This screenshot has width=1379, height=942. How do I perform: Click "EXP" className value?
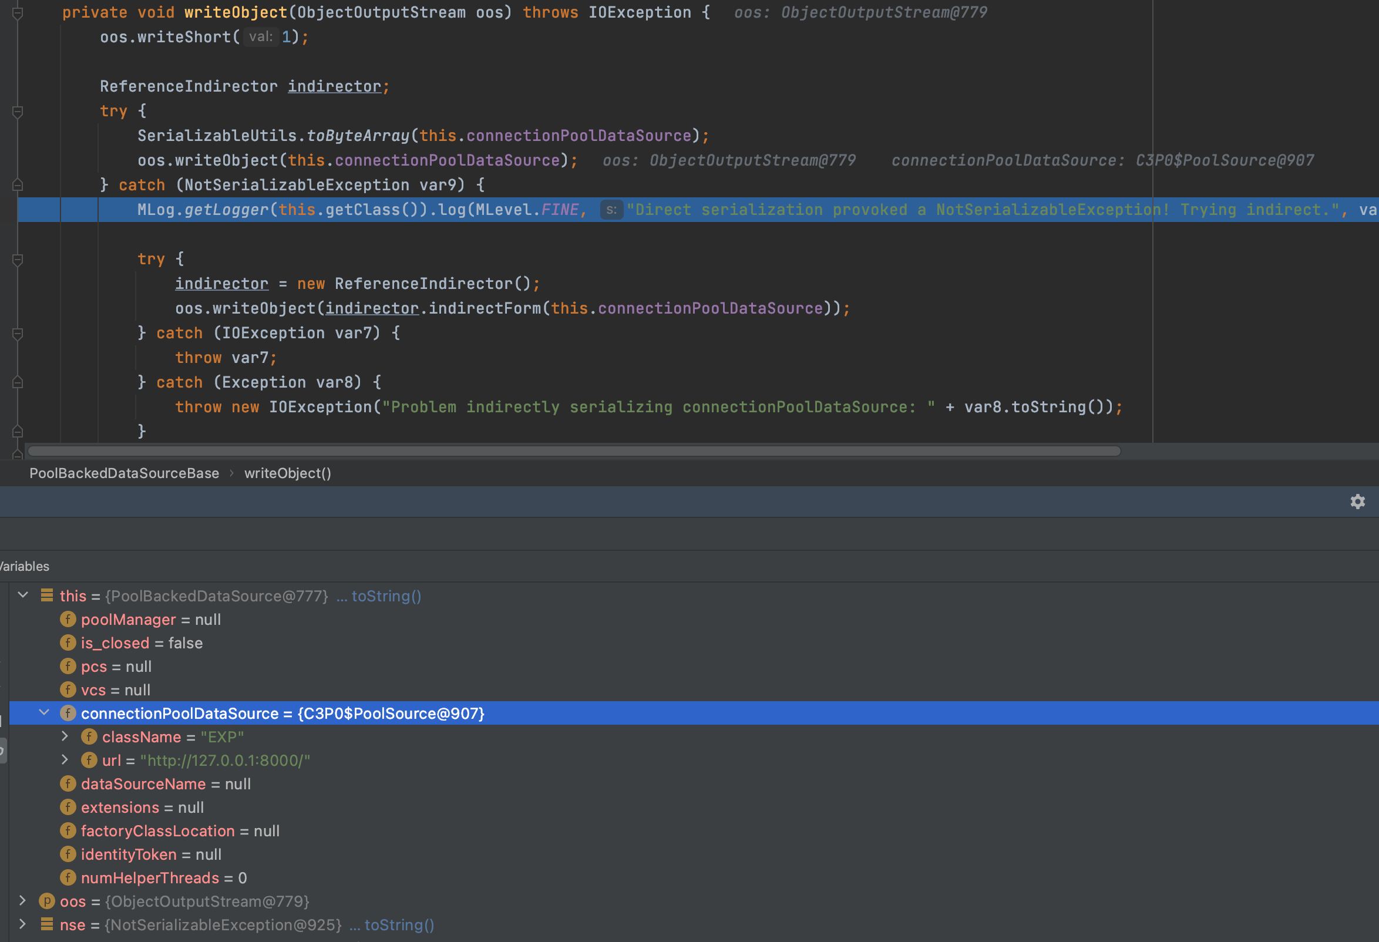pos(223,737)
